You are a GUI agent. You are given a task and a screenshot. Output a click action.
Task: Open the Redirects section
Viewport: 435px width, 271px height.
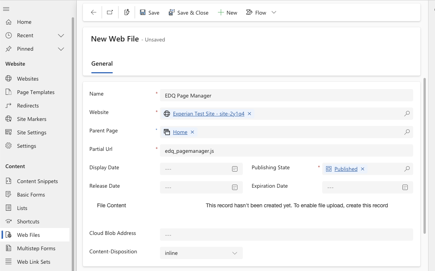pos(28,105)
